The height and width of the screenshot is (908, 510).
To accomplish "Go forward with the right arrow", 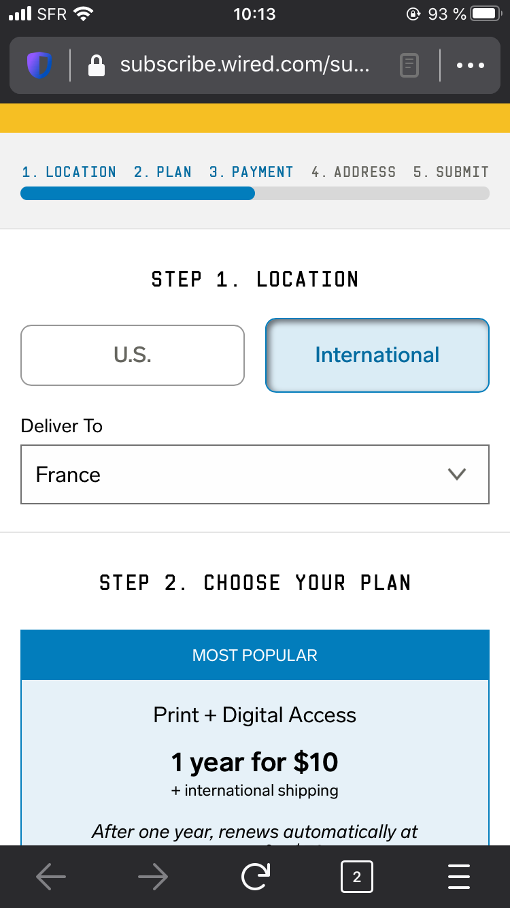I will pyautogui.click(x=153, y=877).
